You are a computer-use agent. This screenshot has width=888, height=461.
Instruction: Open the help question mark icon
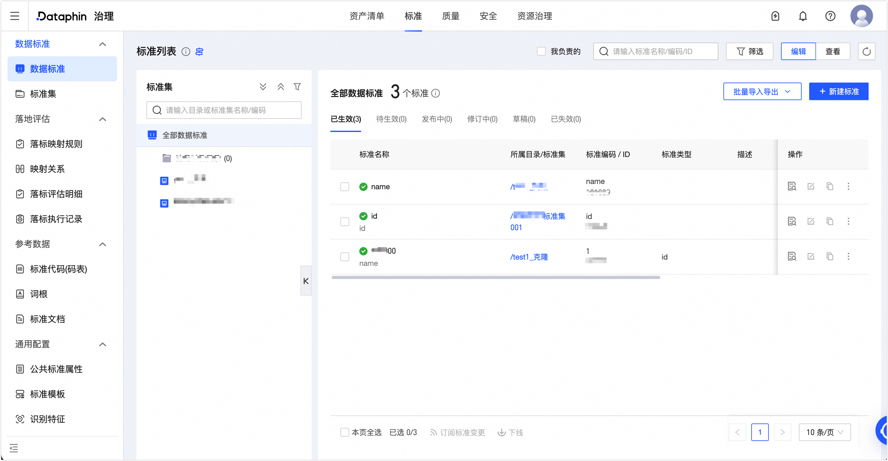[x=830, y=16]
